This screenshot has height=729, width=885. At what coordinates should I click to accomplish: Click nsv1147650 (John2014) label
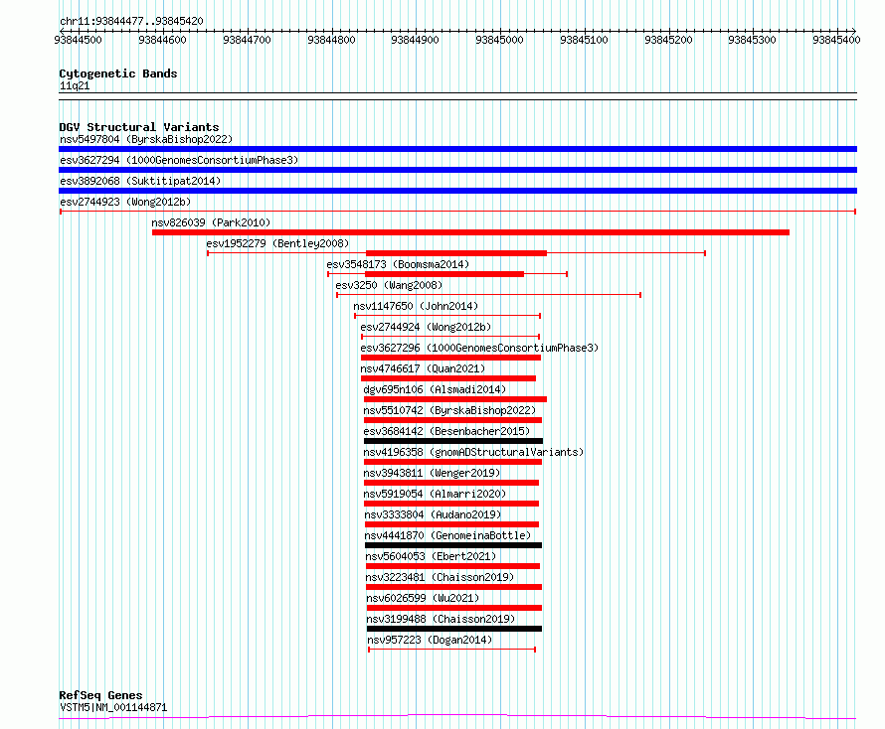click(x=416, y=306)
